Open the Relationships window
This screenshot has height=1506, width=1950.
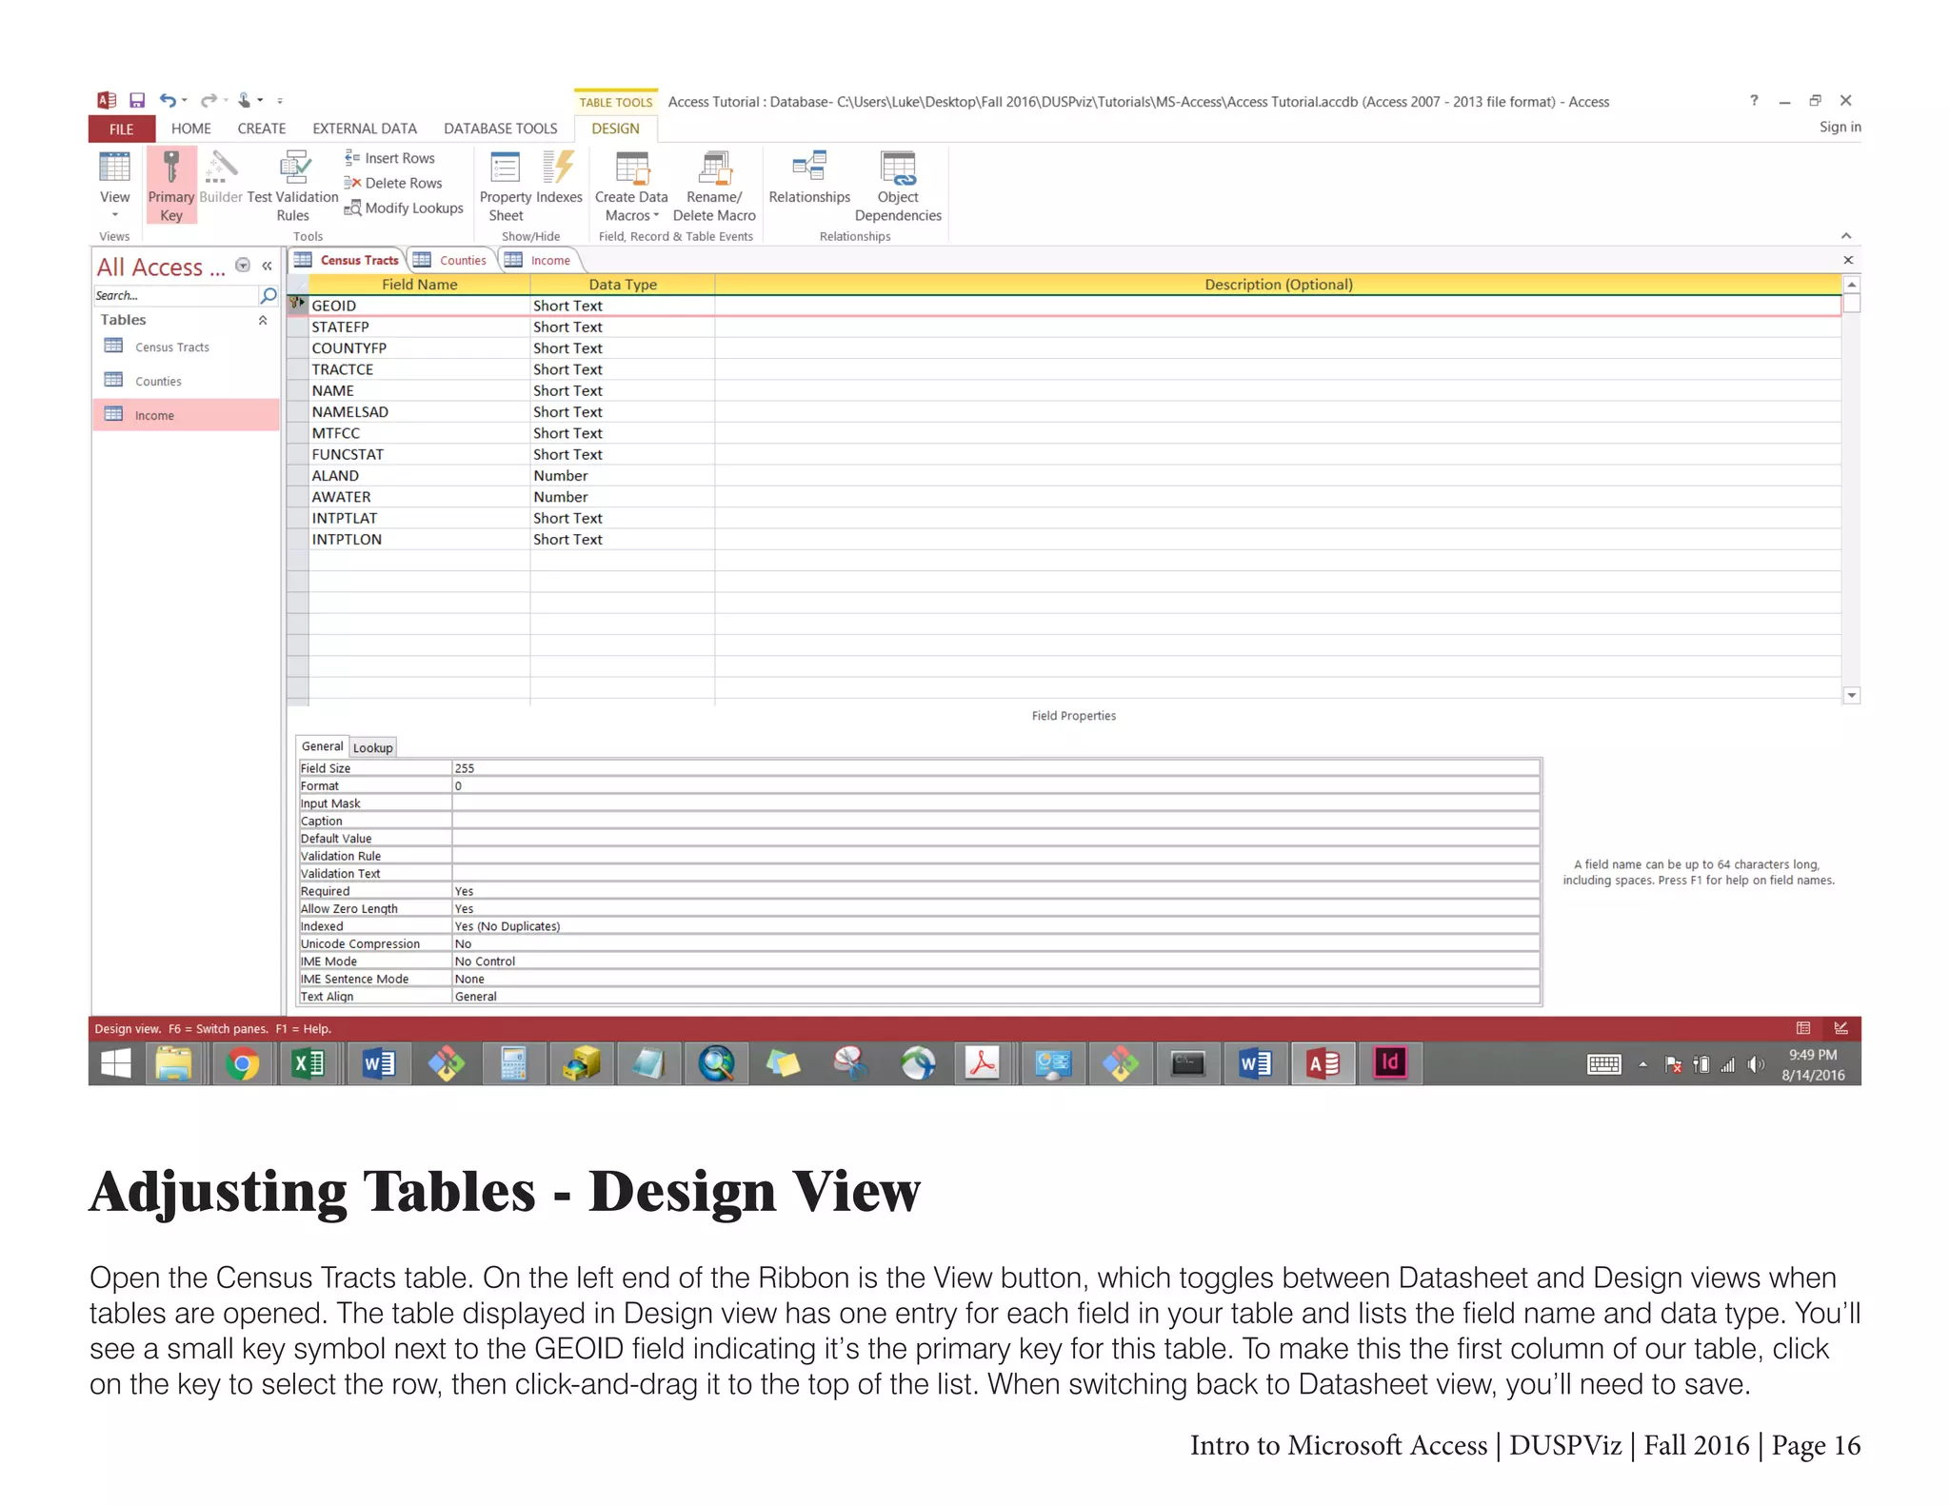[x=809, y=178]
